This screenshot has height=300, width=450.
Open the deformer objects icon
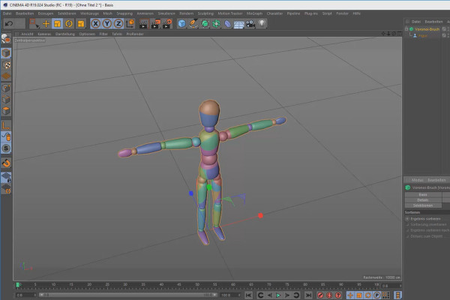pos(227,24)
